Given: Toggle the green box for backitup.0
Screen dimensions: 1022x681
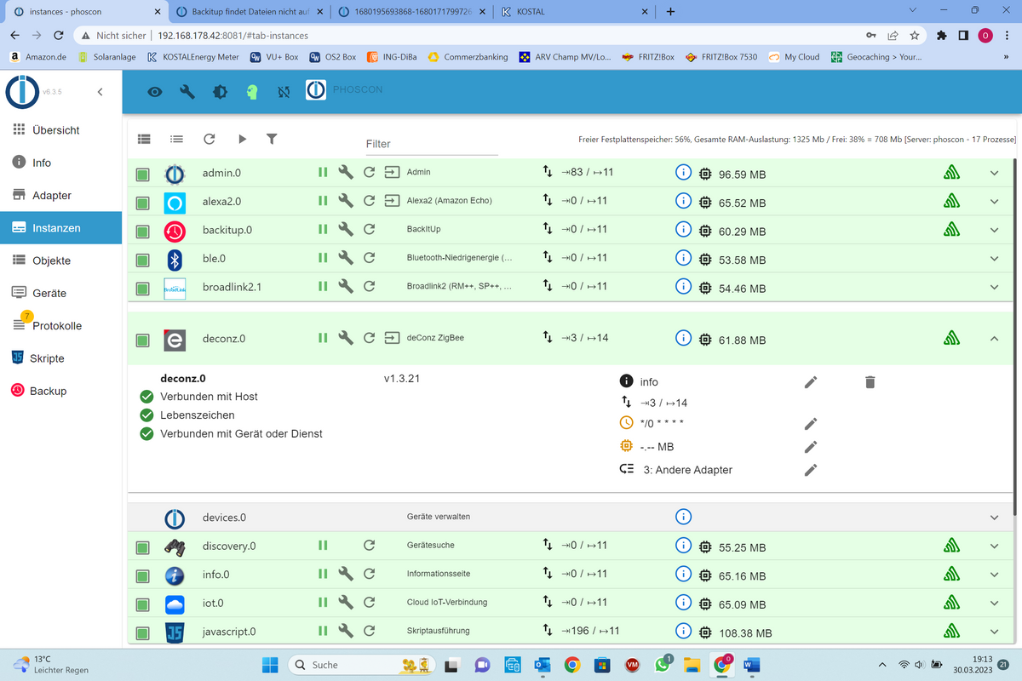Looking at the screenshot, I should coord(143,231).
